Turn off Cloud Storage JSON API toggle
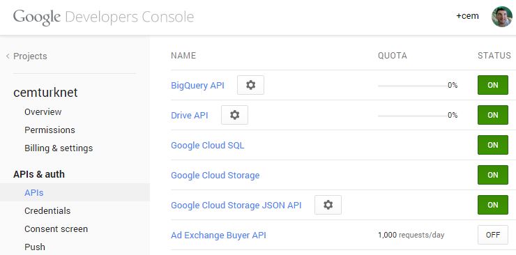This screenshot has width=516, height=255. (x=492, y=205)
